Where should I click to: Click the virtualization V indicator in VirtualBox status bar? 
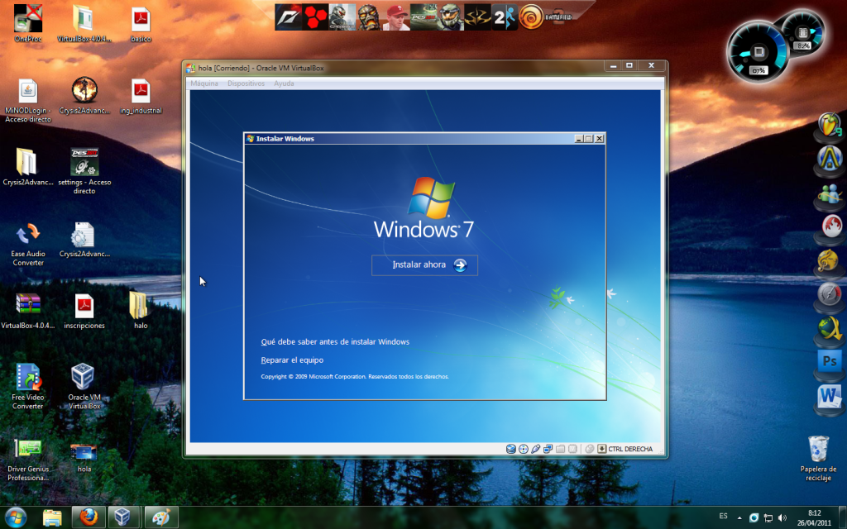pos(572,449)
